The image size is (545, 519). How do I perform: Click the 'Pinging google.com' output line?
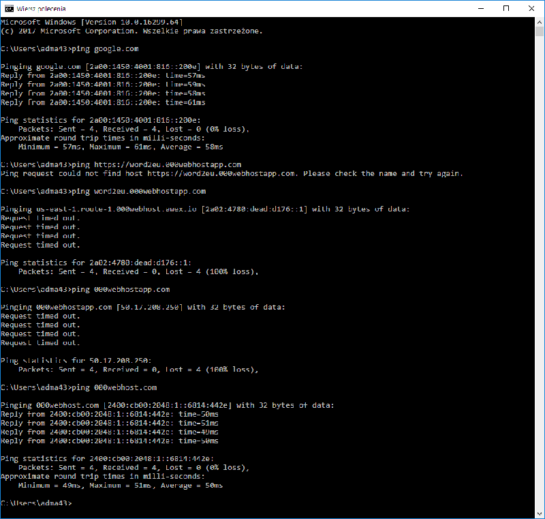pos(151,67)
